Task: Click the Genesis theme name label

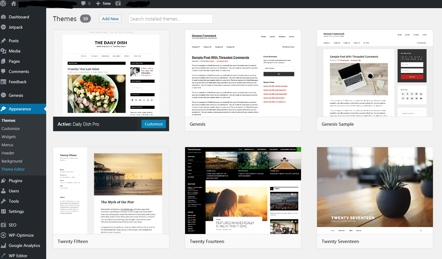Action: pyautogui.click(x=197, y=124)
